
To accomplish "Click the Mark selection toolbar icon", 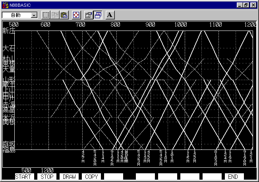I will [x=46, y=15].
